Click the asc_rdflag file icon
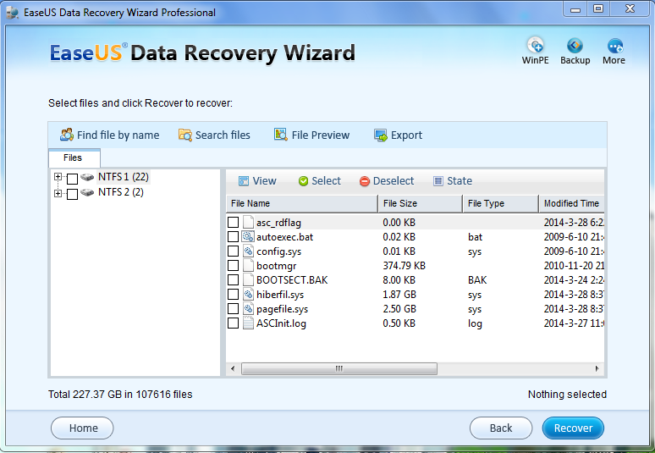The height and width of the screenshot is (453, 655). (x=248, y=223)
